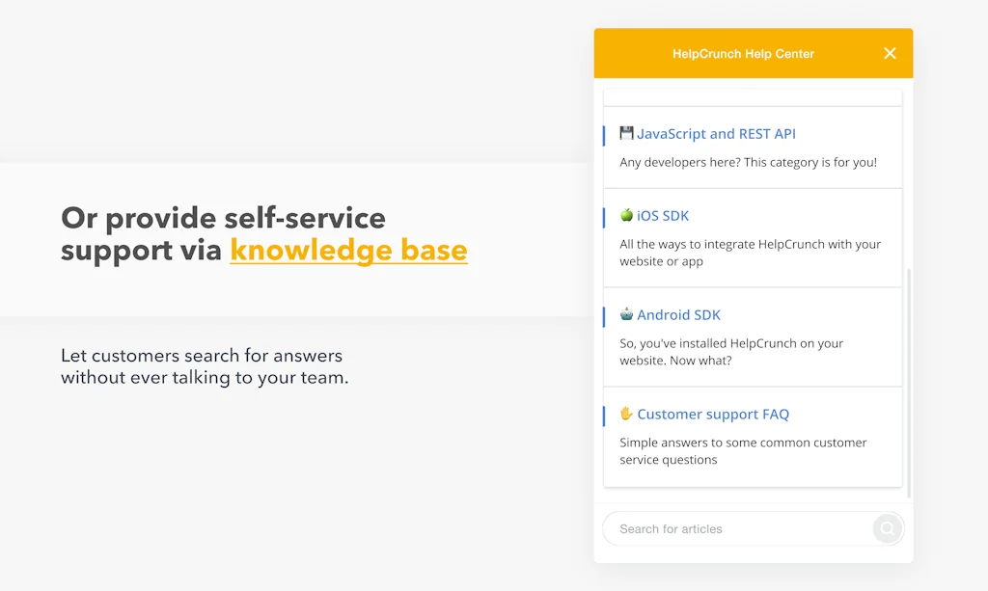Click the green apple icon beside iOS SDK
This screenshot has width=988, height=591.
point(629,216)
